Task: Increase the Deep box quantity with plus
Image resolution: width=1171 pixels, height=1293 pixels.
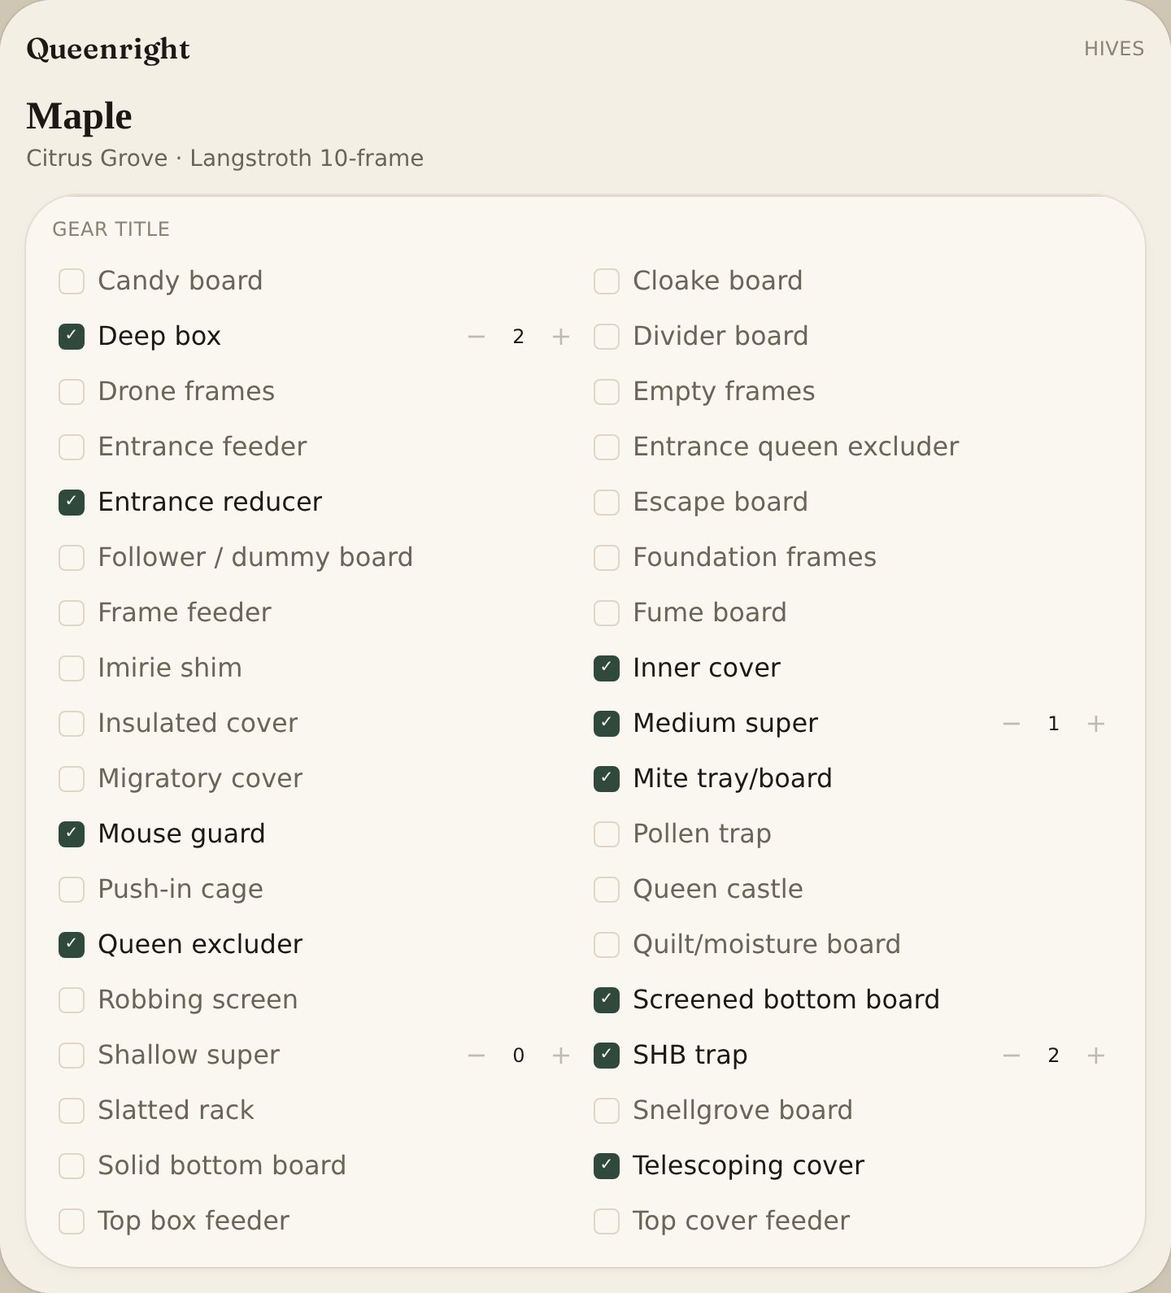Action: point(561,337)
